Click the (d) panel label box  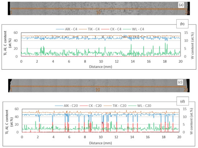pos(183,101)
